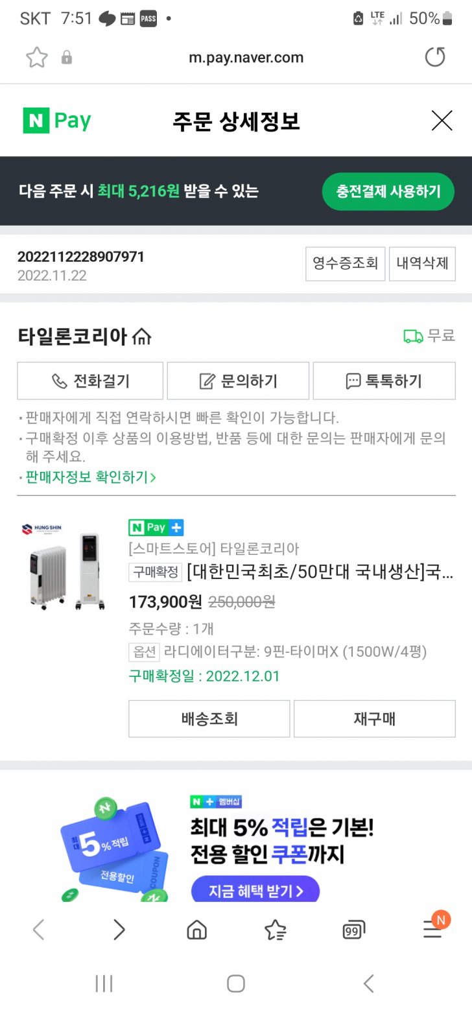
Task: Tap the m.pay.naver.com address field
Action: (x=246, y=58)
